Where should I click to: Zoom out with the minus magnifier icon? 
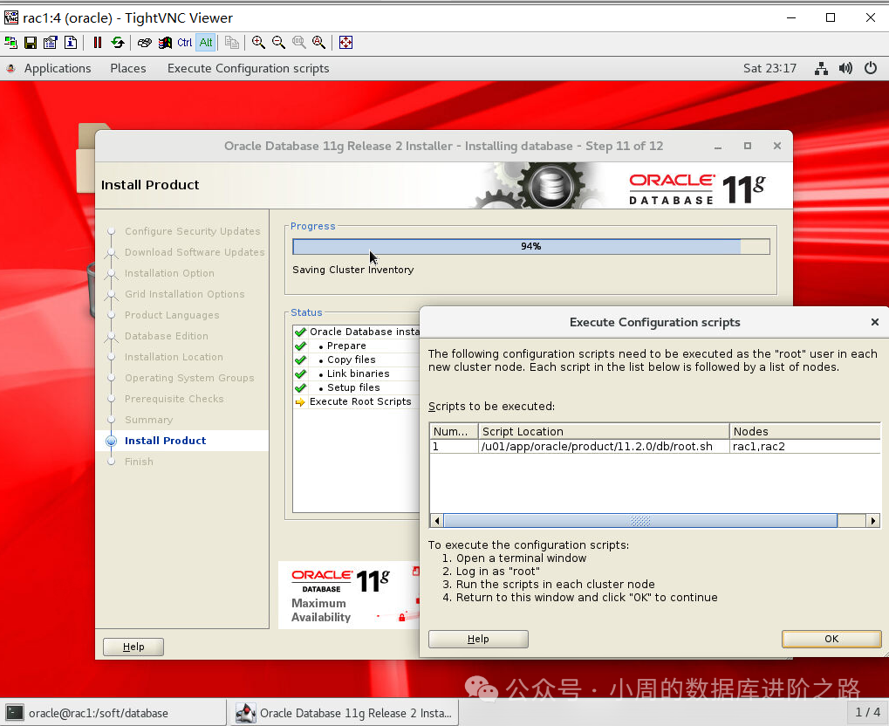(278, 43)
